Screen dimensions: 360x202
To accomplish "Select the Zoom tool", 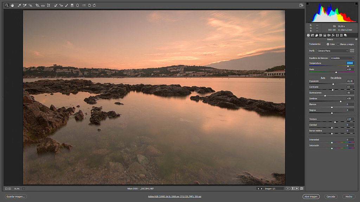I will (x=7, y=5).
